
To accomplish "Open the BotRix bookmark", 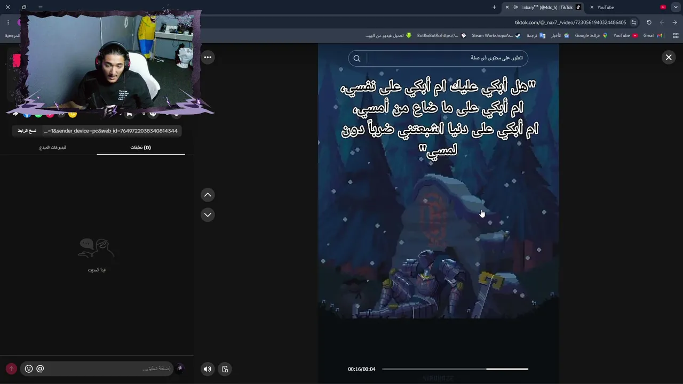I will tap(441, 36).
